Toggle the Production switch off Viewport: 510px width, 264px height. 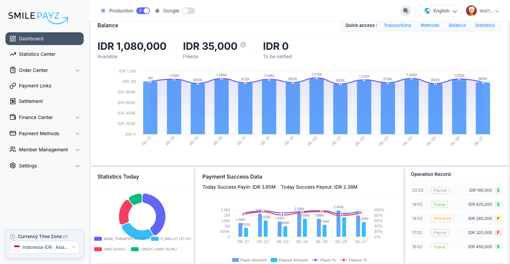coord(143,11)
